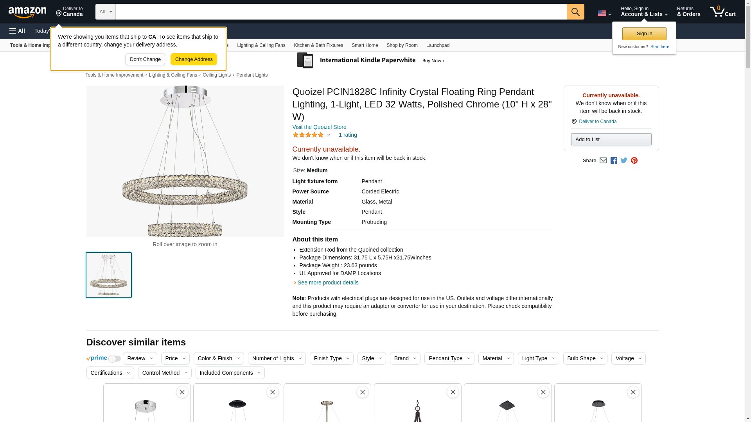Viewport: 751px width, 422px height.
Task: Open search category All dropdown
Action: click(105, 12)
